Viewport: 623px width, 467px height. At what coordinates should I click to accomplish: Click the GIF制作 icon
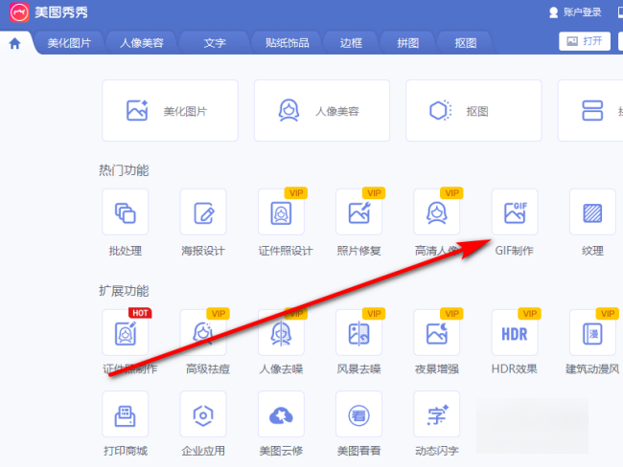click(514, 212)
